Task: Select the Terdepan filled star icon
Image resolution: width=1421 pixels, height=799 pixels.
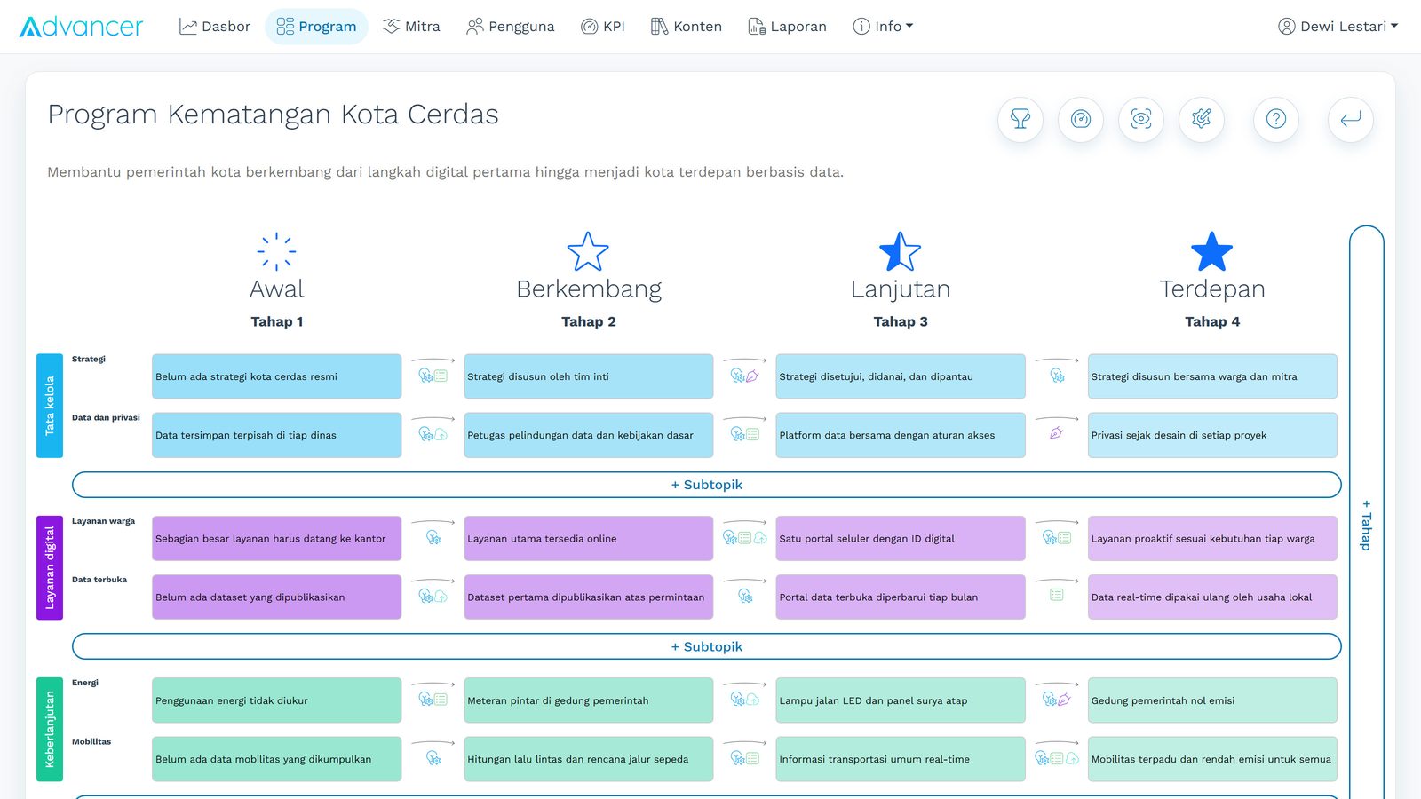Action: coord(1212,251)
